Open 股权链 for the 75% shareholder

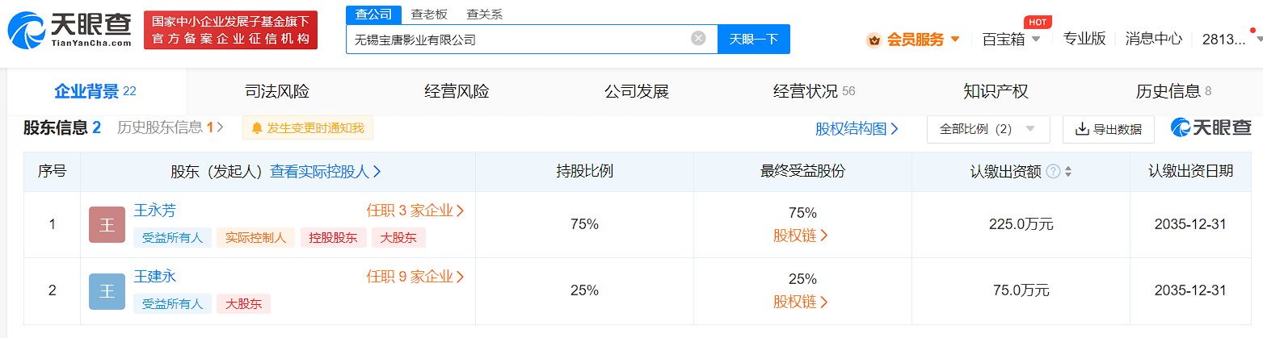(x=801, y=236)
